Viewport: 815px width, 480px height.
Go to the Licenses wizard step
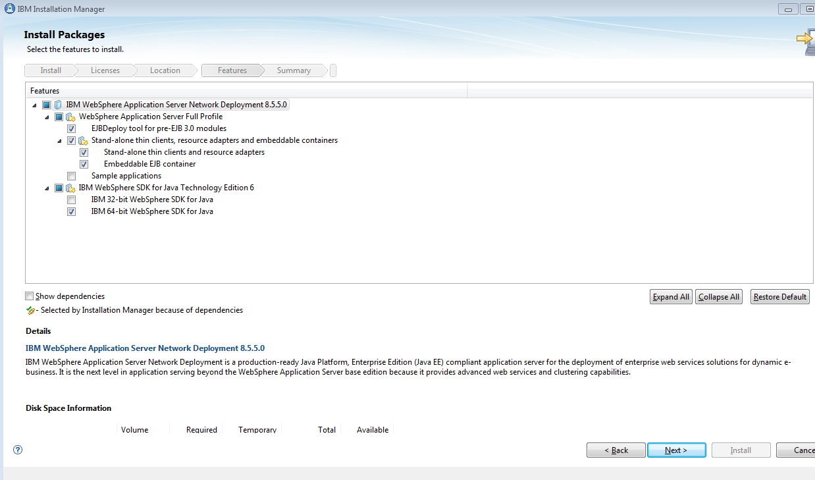(x=105, y=70)
